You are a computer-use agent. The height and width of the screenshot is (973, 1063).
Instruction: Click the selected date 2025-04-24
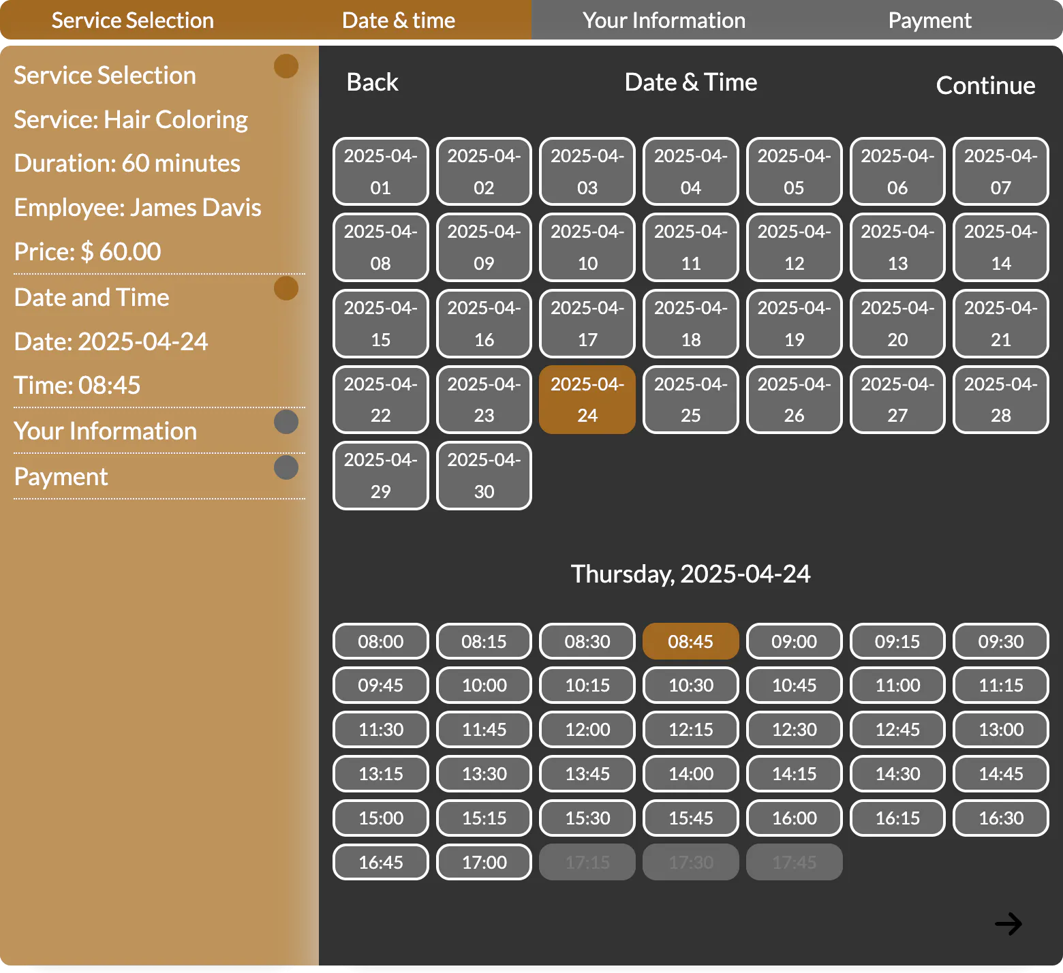[x=587, y=400]
